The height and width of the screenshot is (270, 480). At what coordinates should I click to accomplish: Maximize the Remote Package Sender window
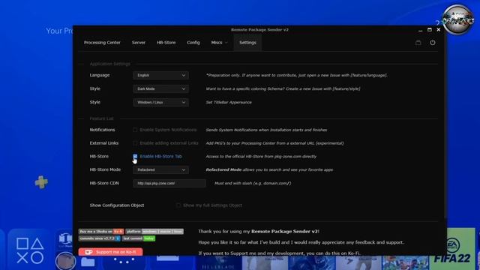430,30
